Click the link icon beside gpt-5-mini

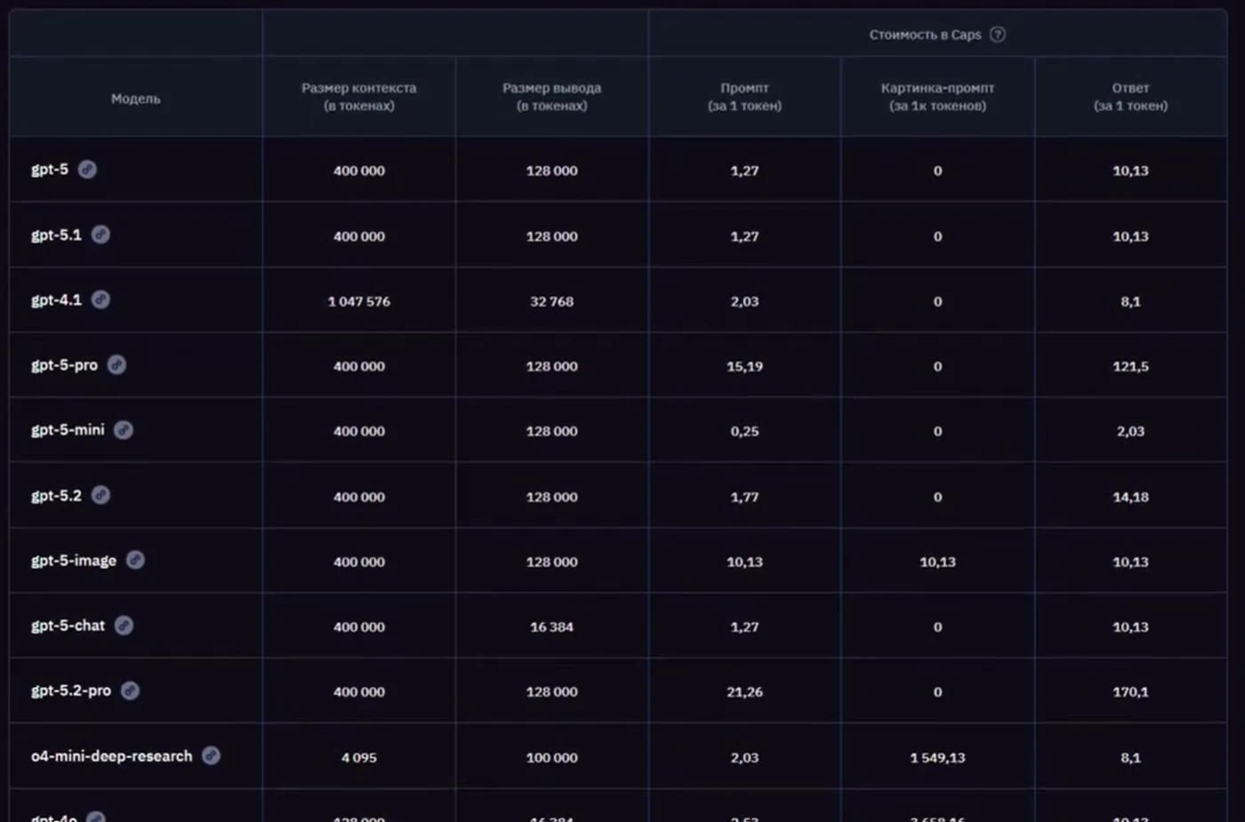coord(124,430)
